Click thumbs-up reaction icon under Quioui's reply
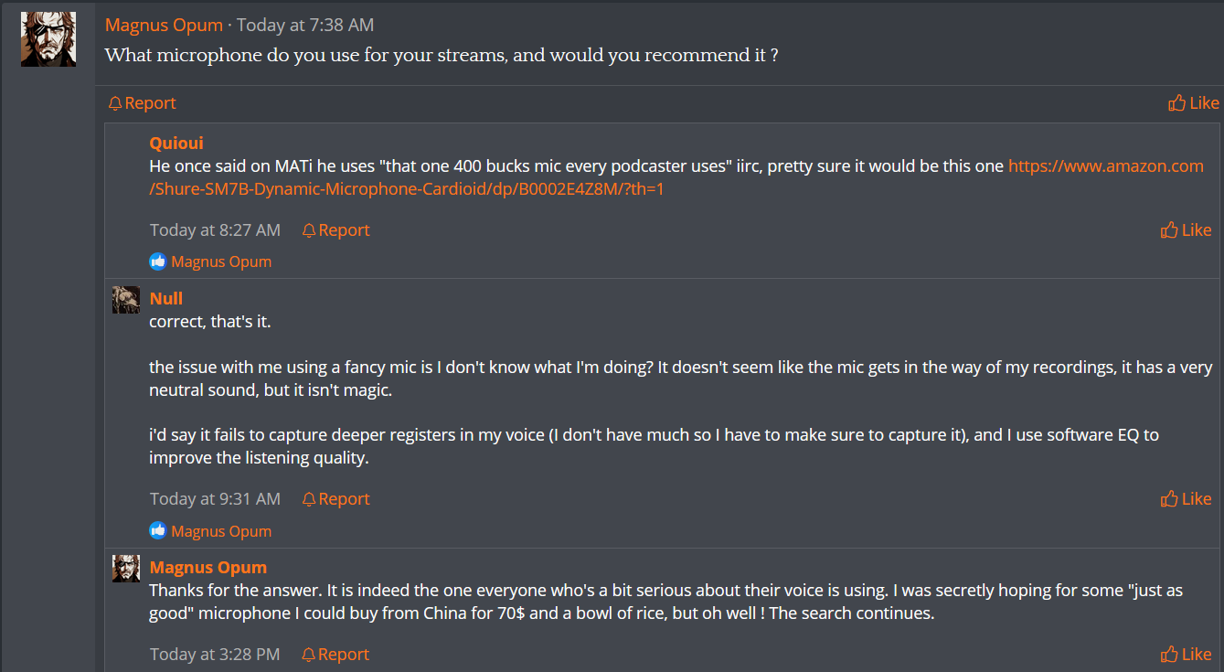 (x=158, y=261)
